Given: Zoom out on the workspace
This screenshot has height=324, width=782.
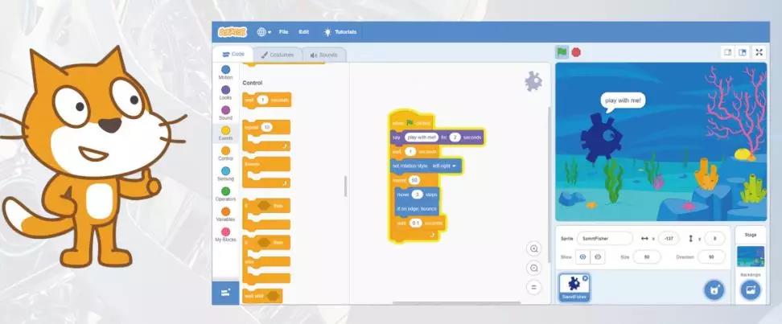Looking at the screenshot, I should coord(533,269).
